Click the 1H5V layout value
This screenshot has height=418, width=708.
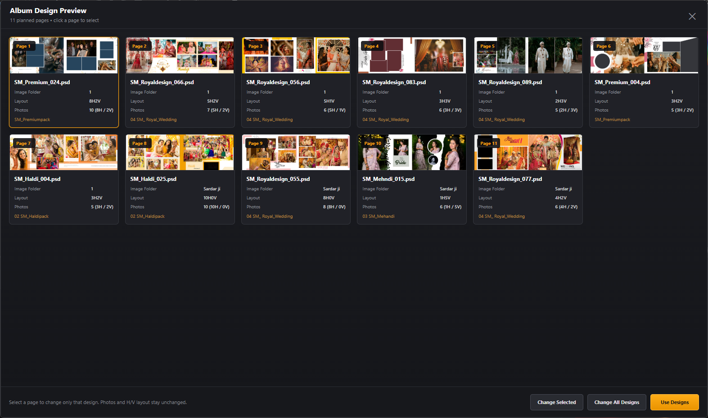pyautogui.click(x=445, y=198)
